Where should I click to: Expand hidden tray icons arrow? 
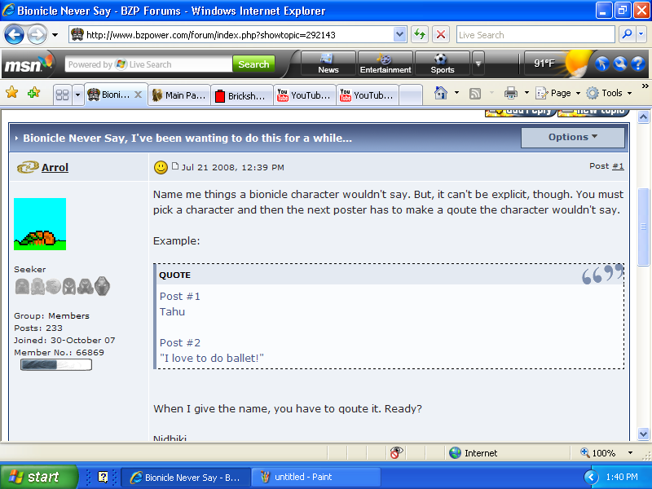click(591, 477)
